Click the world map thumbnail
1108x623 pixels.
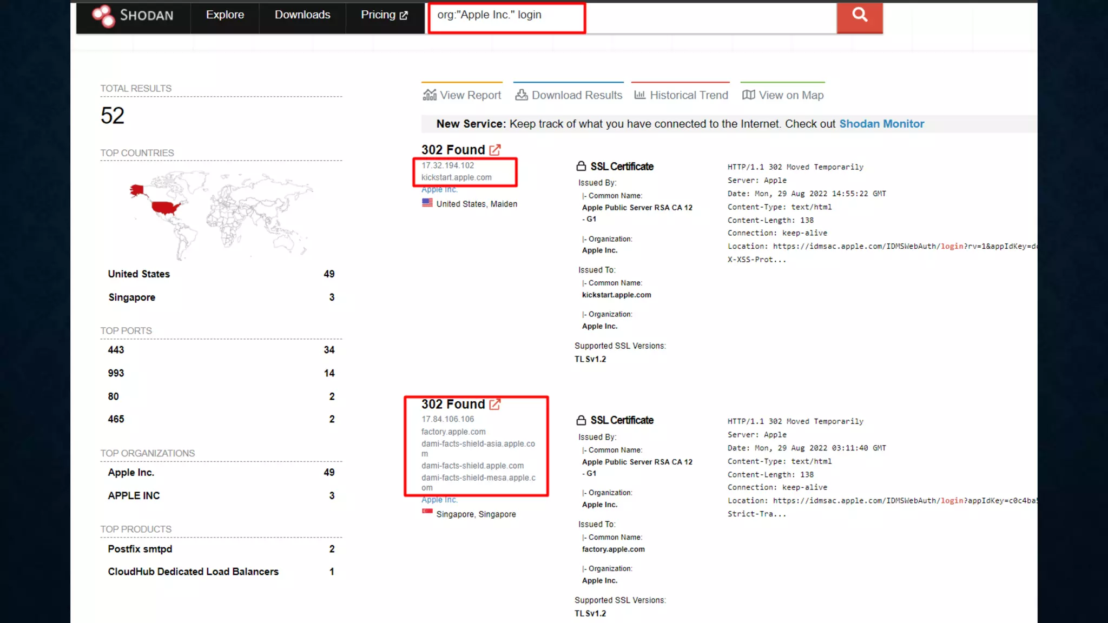(x=221, y=215)
